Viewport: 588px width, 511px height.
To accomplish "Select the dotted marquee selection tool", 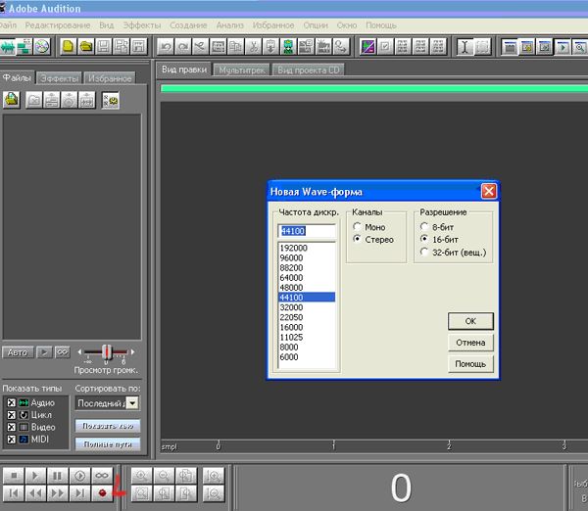I will click(482, 47).
